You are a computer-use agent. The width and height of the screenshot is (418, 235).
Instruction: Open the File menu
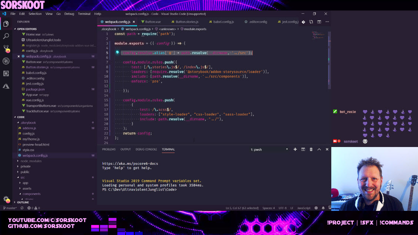(13, 14)
